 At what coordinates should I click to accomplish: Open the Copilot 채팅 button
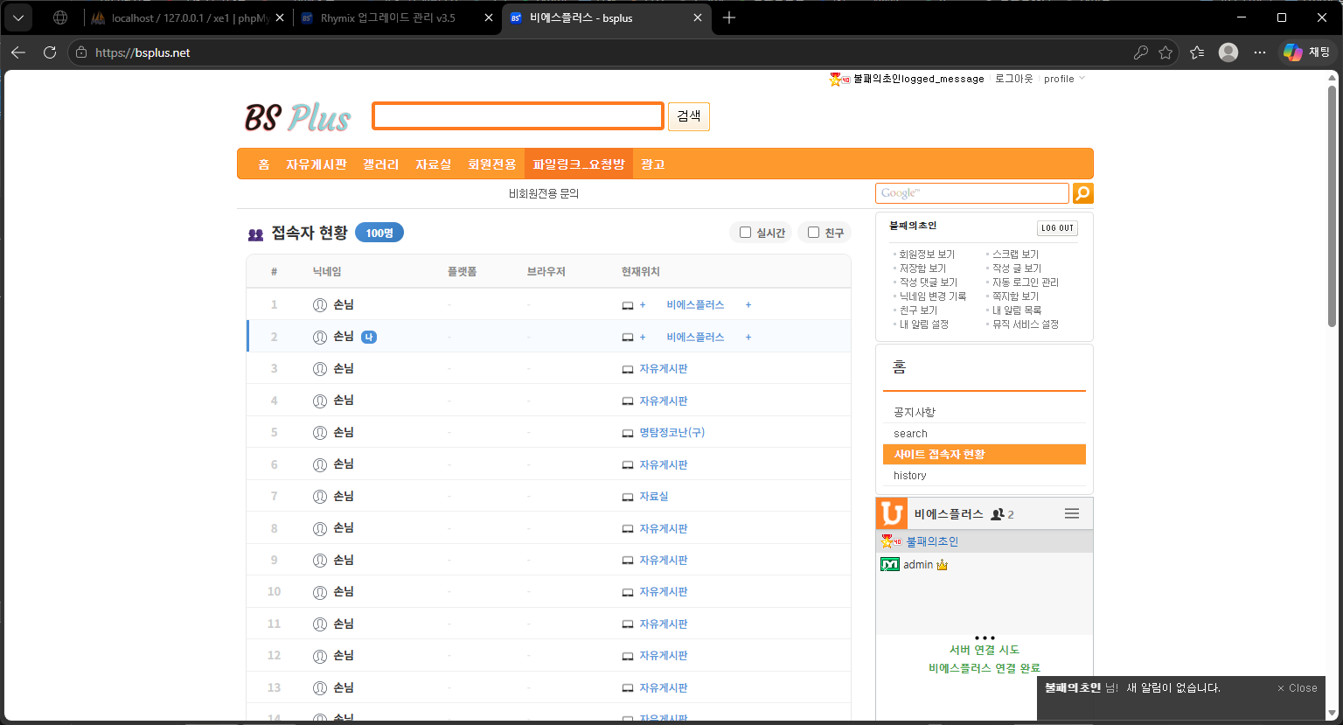[1308, 52]
